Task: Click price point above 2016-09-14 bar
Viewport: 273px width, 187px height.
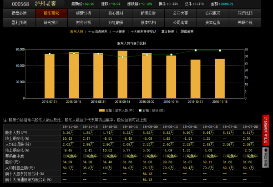Action: coord(122,57)
